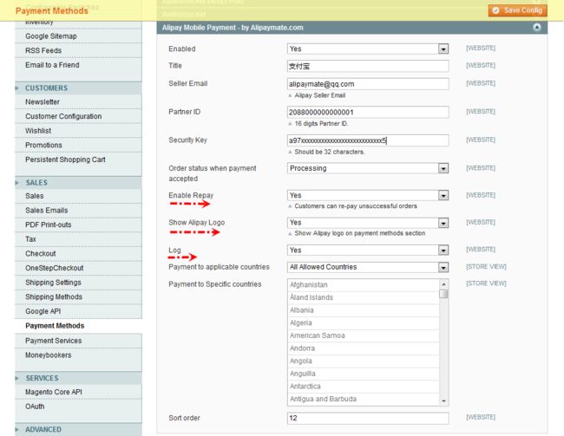Select Afghanistan in countries list
The width and height of the screenshot is (564, 436).
364,284
